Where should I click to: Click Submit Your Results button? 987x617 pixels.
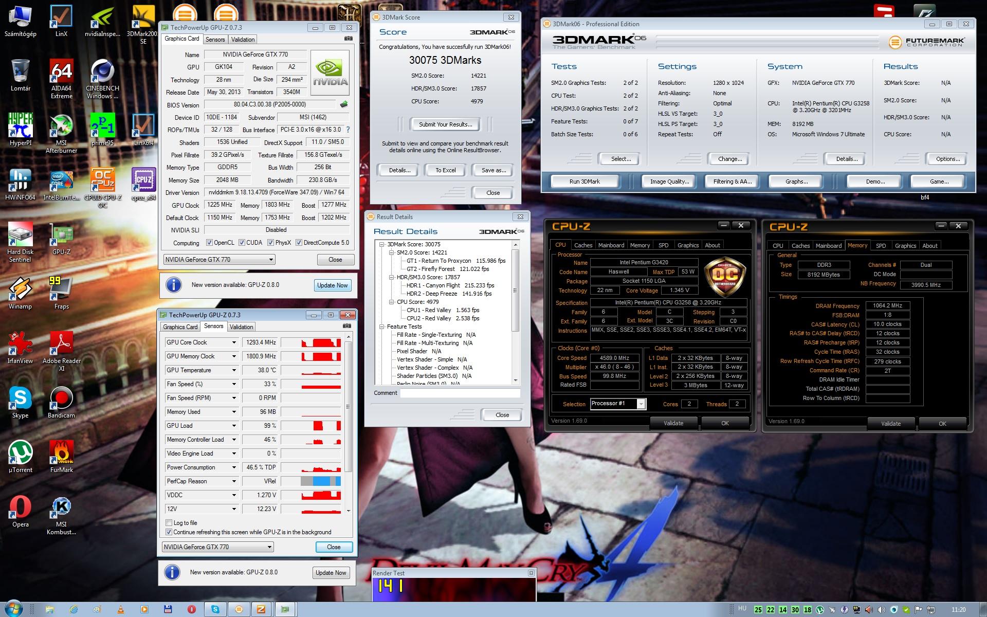(445, 124)
